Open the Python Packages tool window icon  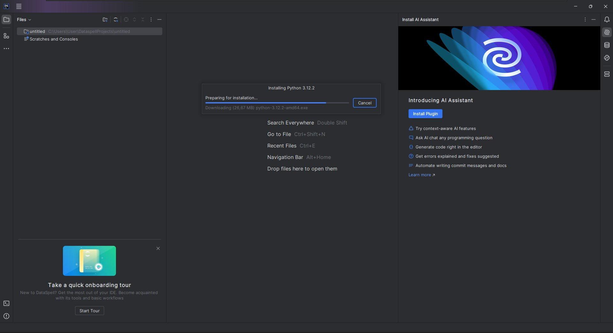607,58
